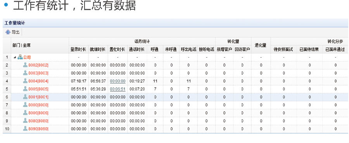Select row number 6
The image size is (349, 143).
pos(7,97)
